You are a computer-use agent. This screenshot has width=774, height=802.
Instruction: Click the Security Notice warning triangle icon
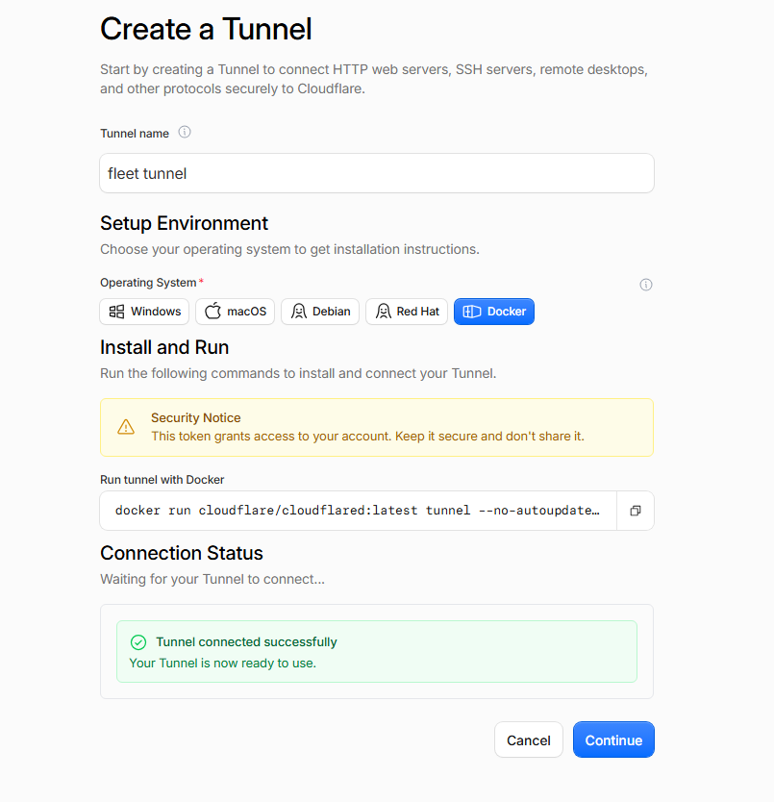click(x=126, y=427)
